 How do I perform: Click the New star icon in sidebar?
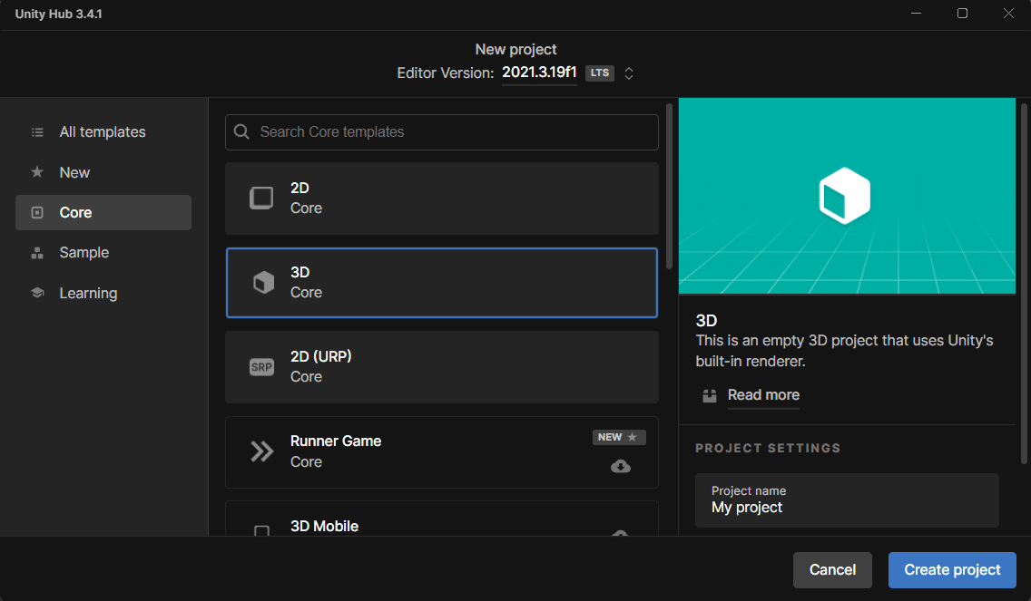[36, 171]
